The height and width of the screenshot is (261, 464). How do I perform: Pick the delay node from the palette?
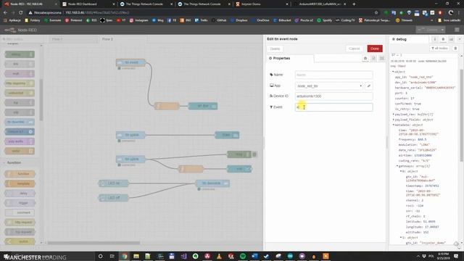pyautogui.click(x=20, y=194)
